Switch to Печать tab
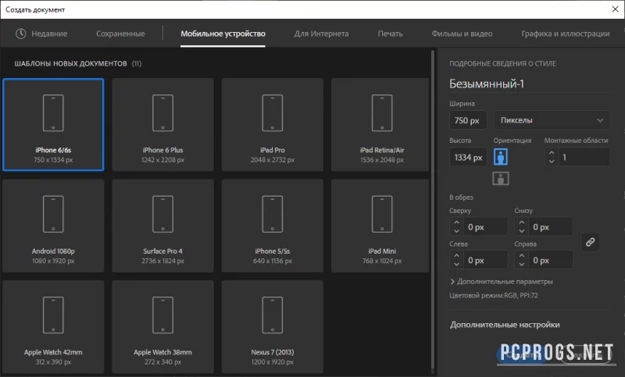 point(390,34)
